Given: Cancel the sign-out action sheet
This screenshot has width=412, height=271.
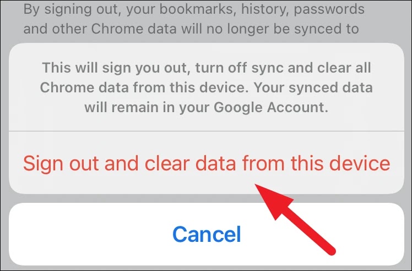Looking at the screenshot, I should (x=207, y=234).
